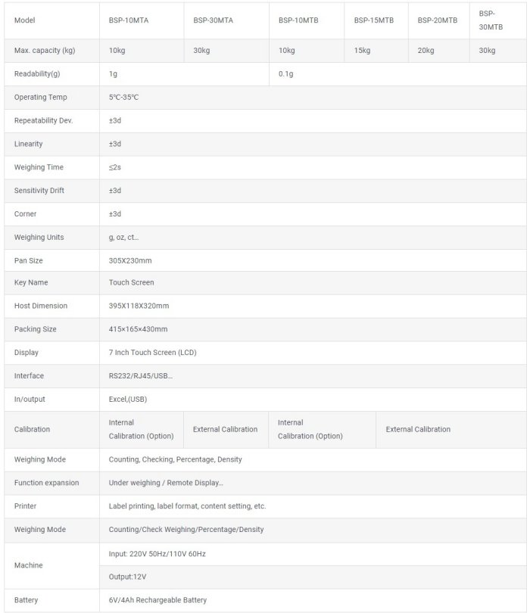This screenshot has width=530, height=613.
Task: Click the Touch Screen key name value
Action: (x=131, y=282)
